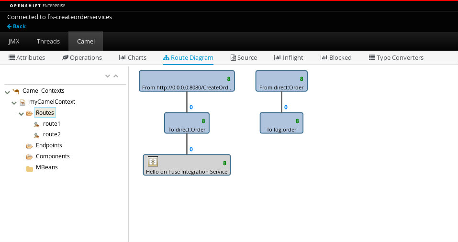Open the Attributes sub-tab
Screen dimensions: 458x242
click(x=27, y=57)
